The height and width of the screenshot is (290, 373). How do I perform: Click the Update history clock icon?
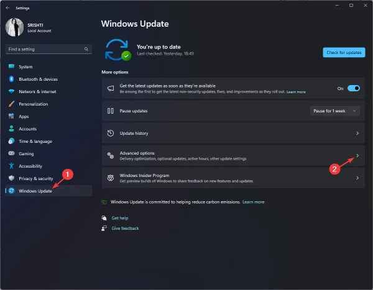coord(111,133)
